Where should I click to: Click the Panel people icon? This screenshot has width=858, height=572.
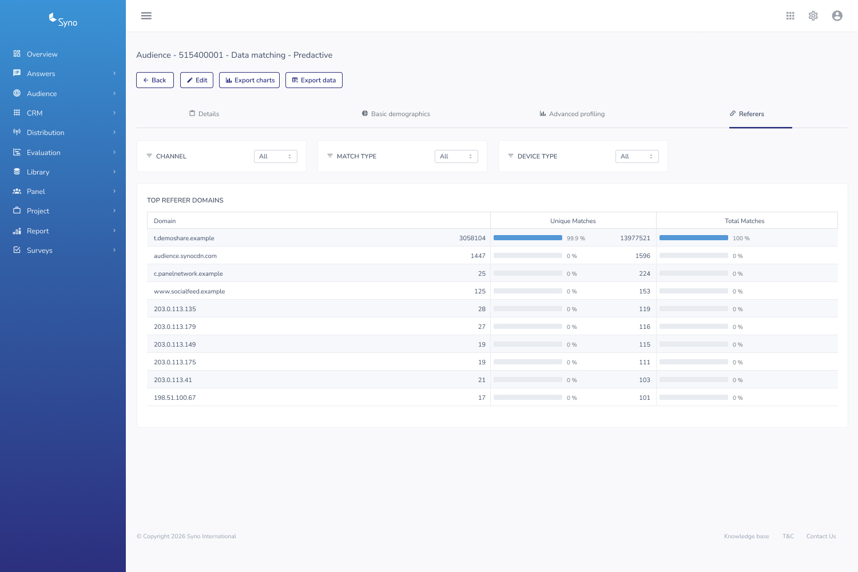click(17, 191)
